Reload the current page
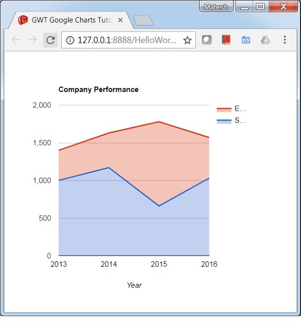 (50, 40)
